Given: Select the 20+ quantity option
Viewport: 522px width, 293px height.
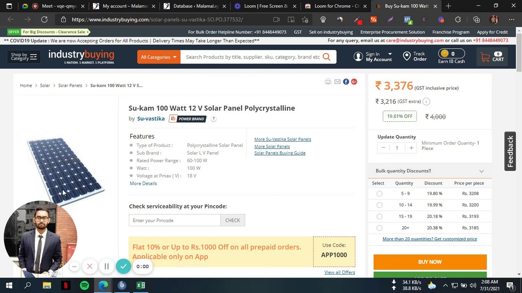Looking at the screenshot, I should click(x=380, y=228).
